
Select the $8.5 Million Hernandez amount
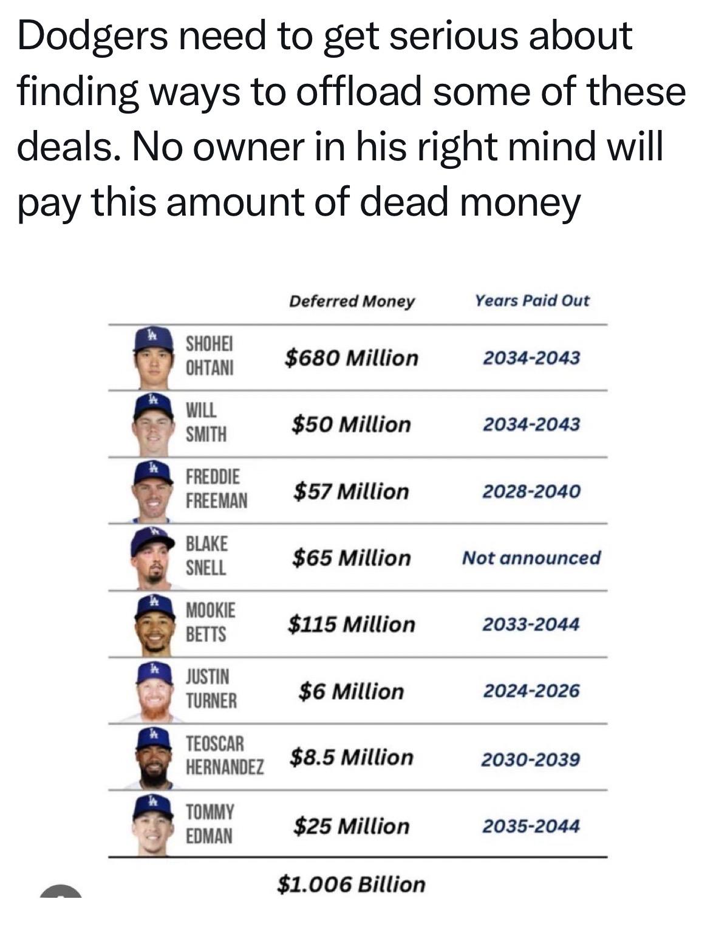point(352,757)
